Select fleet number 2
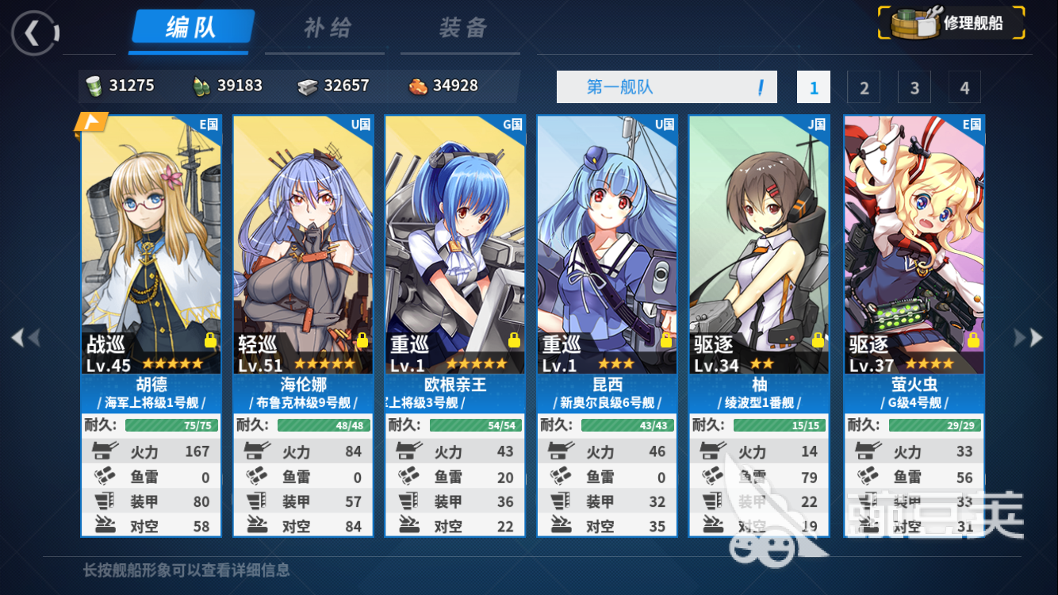This screenshot has height=595, width=1058. coord(864,87)
